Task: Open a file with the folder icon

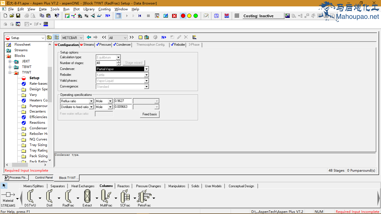Action: click(11, 16)
